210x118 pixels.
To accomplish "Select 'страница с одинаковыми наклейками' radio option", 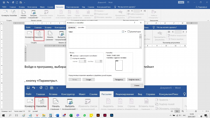I will pos(71,55).
